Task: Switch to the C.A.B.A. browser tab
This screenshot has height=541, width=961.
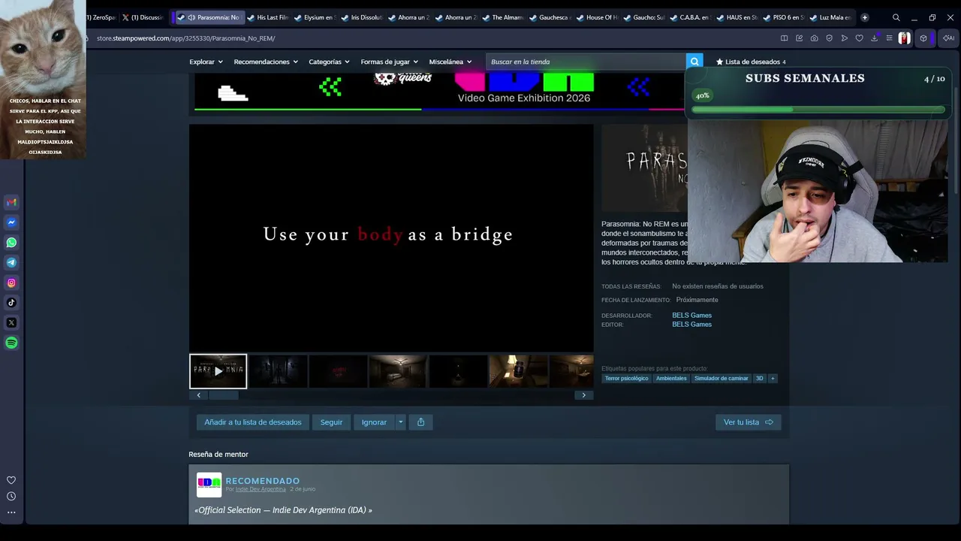Action: coord(691,17)
